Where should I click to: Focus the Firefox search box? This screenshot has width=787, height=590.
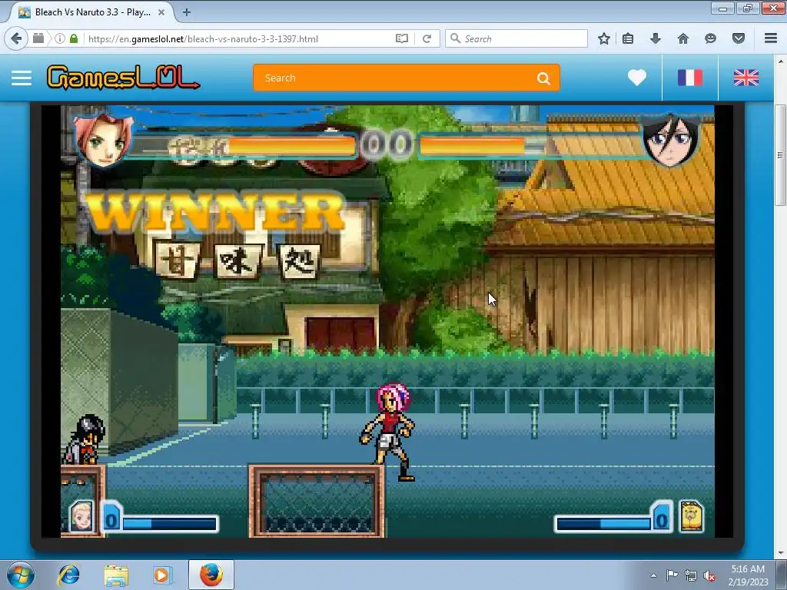pos(516,38)
